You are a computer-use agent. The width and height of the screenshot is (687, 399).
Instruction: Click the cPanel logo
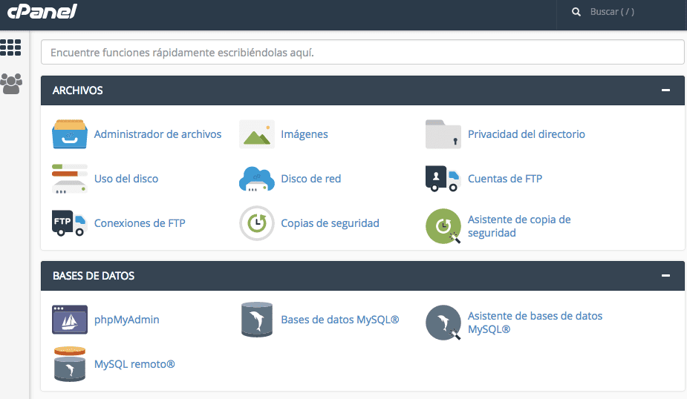42,11
